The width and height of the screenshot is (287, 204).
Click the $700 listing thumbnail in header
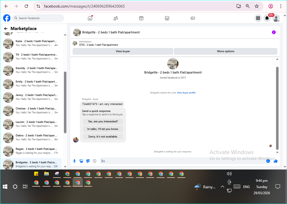click(x=75, y=43)
